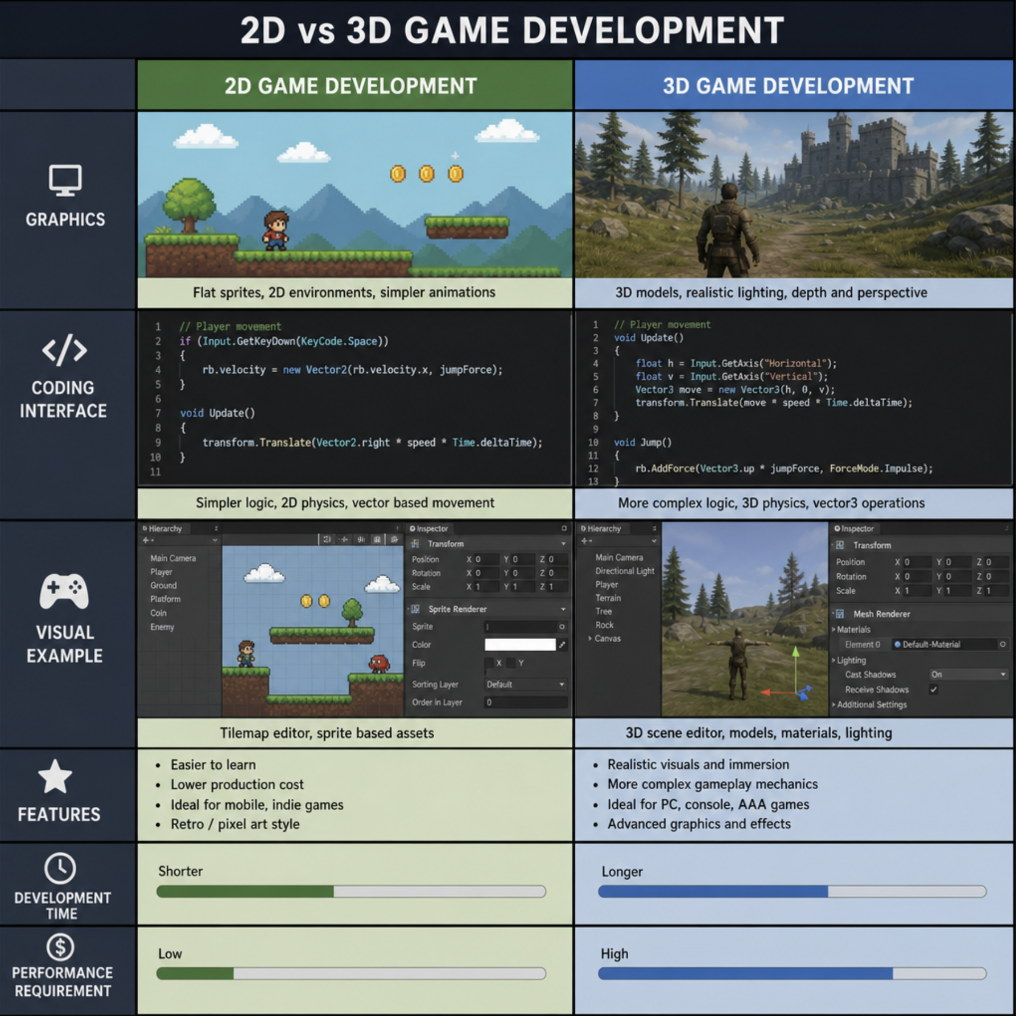Click the Sprite reference field

pyautogui.click(x=526, y=627)
